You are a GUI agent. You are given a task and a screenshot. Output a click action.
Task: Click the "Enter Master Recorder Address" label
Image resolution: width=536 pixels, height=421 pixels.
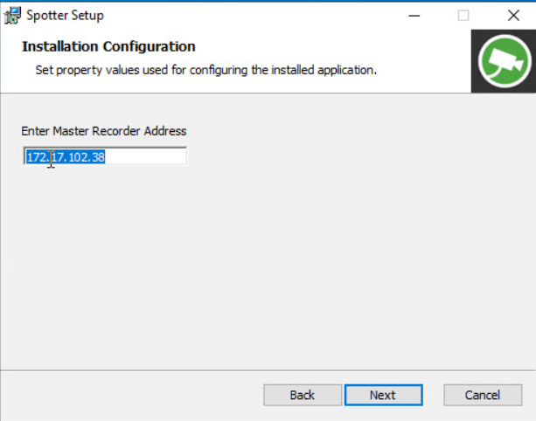pos(104,131)
